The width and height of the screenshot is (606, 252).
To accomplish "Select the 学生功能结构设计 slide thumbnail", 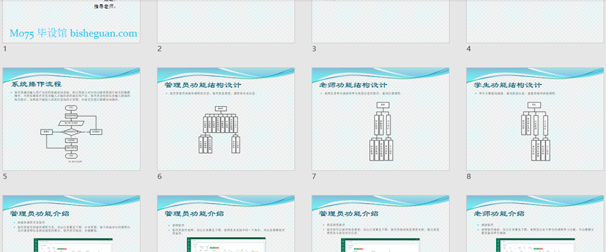I will point(535,119).
